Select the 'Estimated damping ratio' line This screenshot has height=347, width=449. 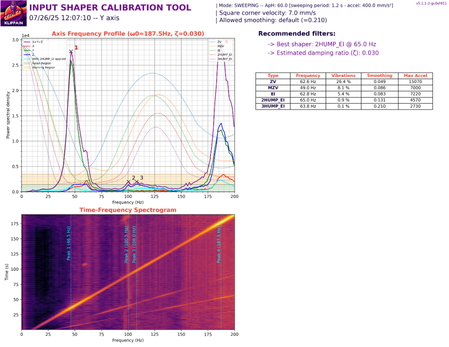click(x=323, y=53)
